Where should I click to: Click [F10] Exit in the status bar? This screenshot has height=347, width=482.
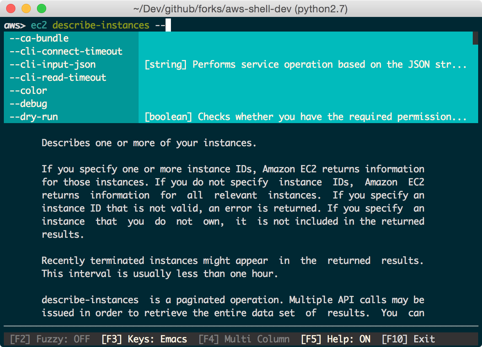point(408,339)
